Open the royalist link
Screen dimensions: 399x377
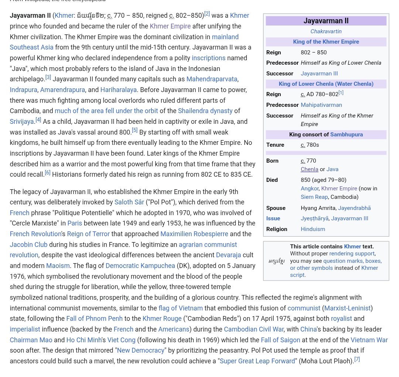(341, 319)
